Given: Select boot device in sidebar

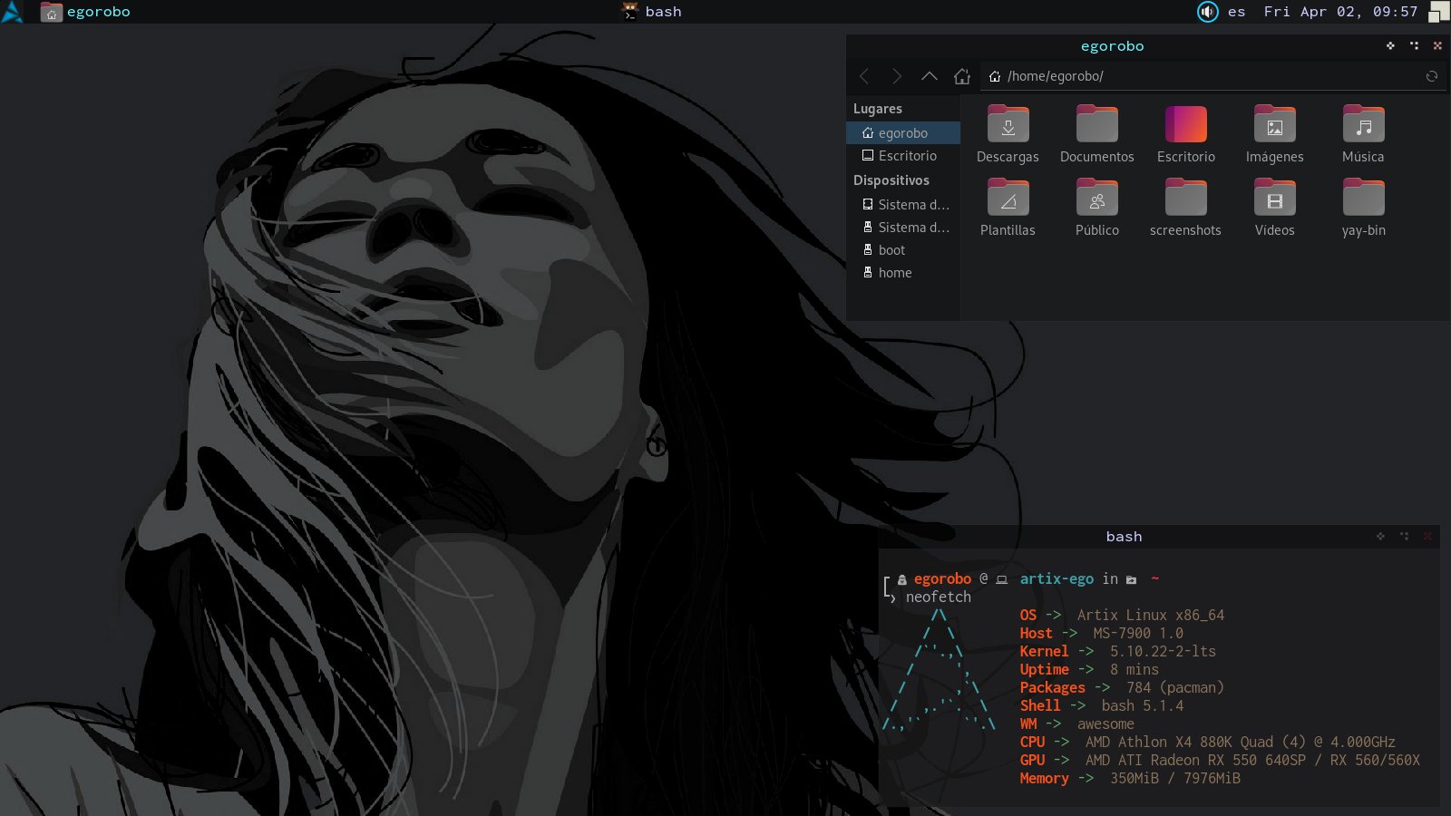Looking at the screenshot, I should (x=891, y=250).
